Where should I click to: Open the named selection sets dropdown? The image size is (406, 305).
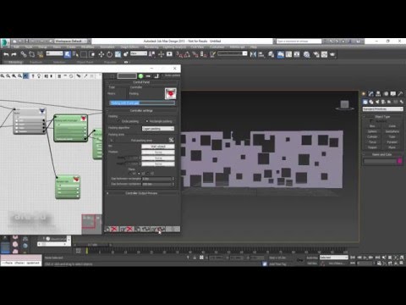point(233,53)
